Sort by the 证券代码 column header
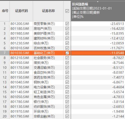This screenshot has width=125, height=119. point(21,11)
